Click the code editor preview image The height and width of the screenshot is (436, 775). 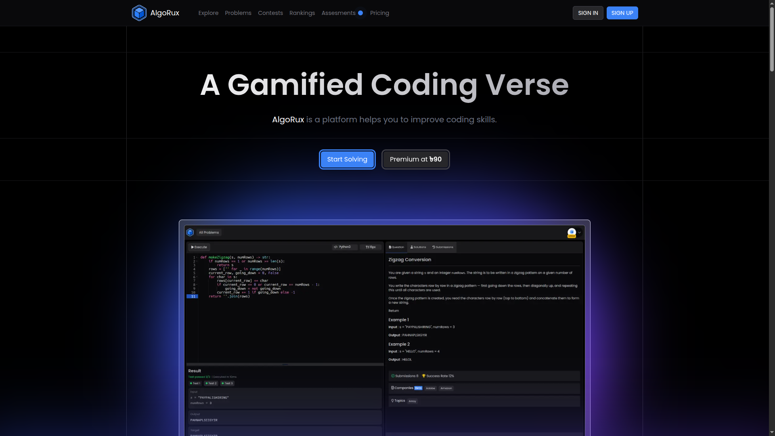coord(385,328)
